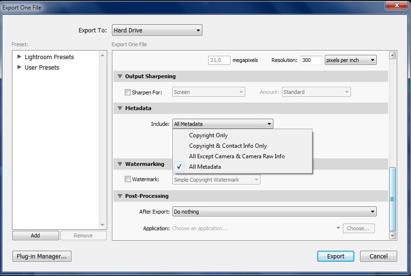Select Copyright & Contact Info Only
This screenshot has width=411, height=276.
228,146
